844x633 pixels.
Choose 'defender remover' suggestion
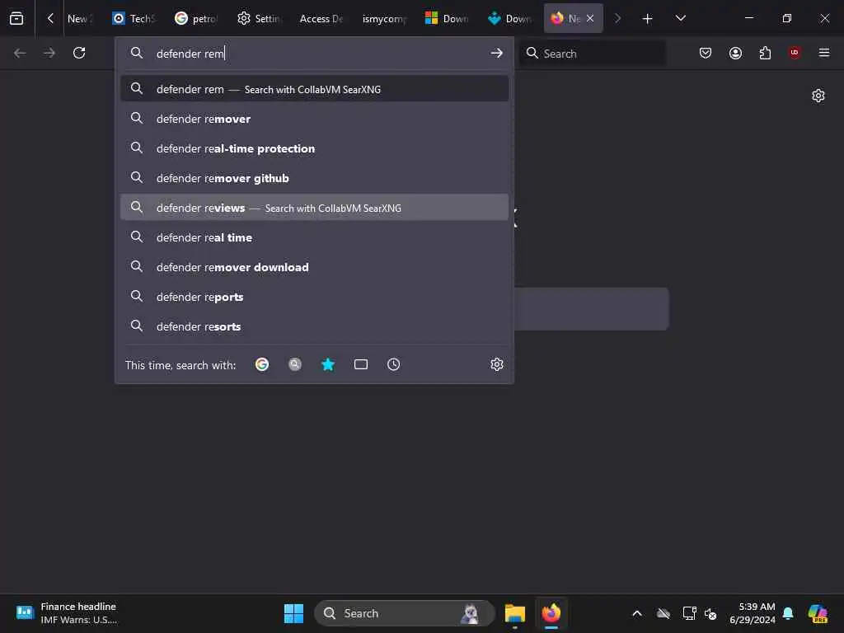314,119
